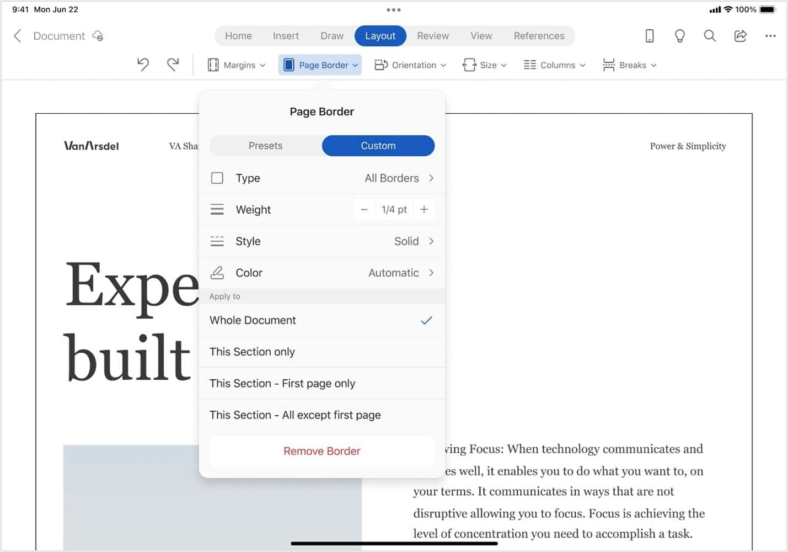Increase border weight with plus button
This screenshot has height=552, width=788.
[x=424, y=210]
